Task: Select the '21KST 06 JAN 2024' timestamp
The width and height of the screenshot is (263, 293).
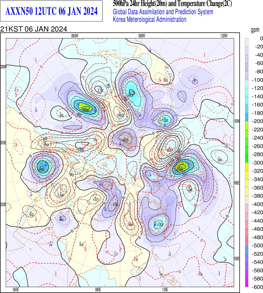Action: click(x=34, y=29)
